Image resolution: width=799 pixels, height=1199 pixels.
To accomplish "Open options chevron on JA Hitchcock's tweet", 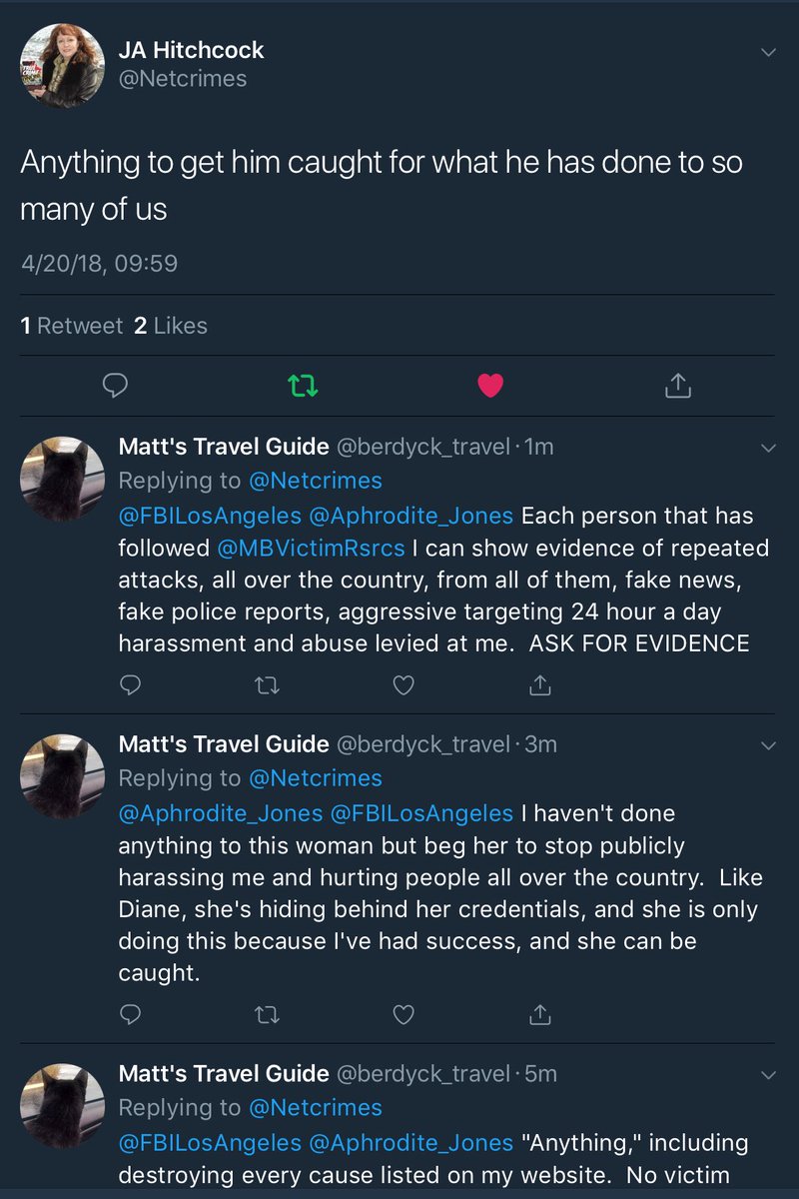I will point(767,51).
